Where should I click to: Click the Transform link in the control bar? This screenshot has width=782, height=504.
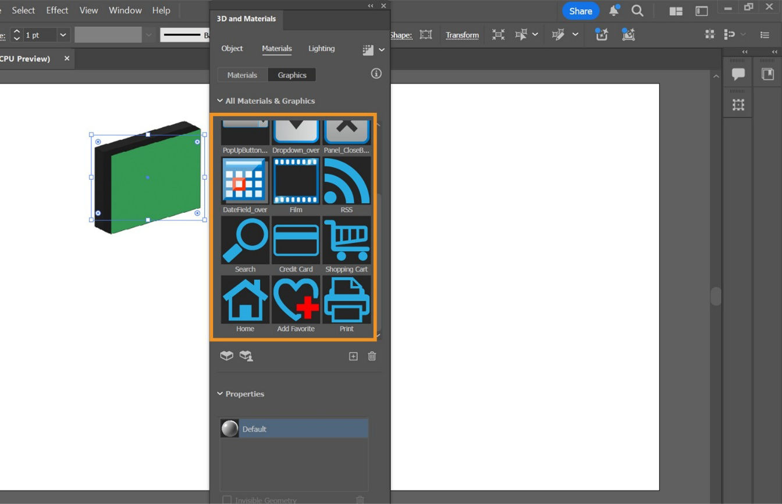tap(462, 35)
